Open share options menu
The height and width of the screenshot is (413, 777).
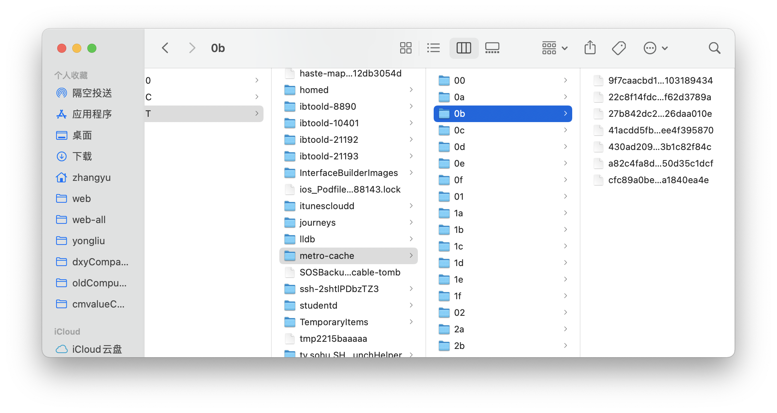point(590,47)
